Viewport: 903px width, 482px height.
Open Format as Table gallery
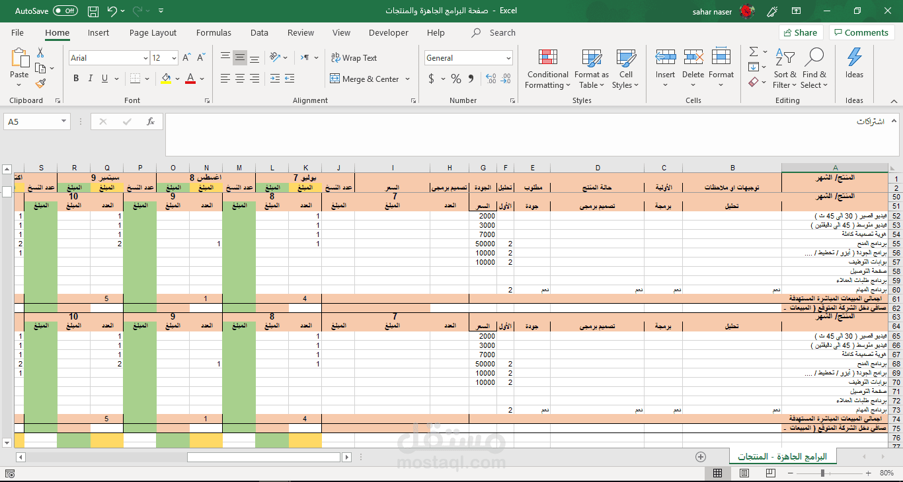point(592,57)
